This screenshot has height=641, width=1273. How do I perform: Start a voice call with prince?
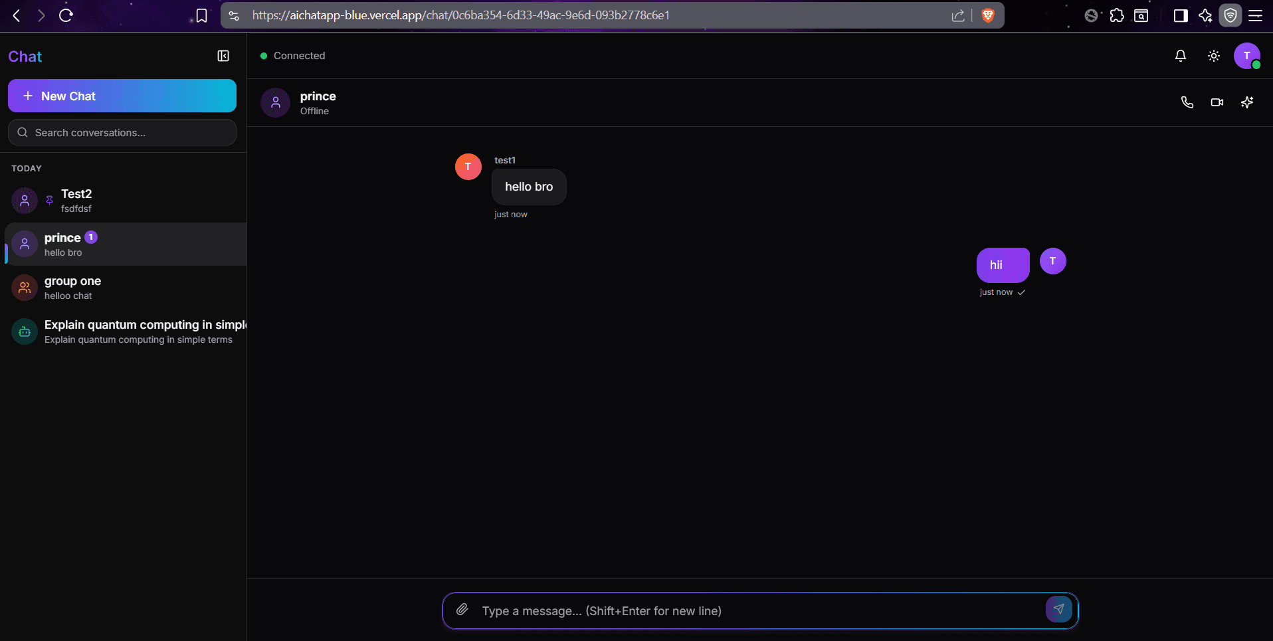[1187, 102]
